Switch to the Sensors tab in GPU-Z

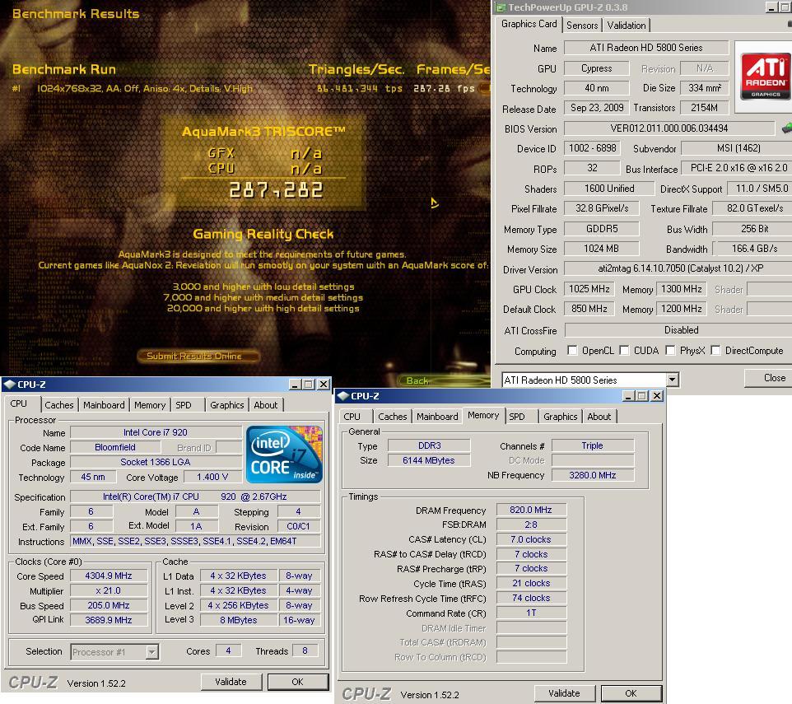[582, 26]
